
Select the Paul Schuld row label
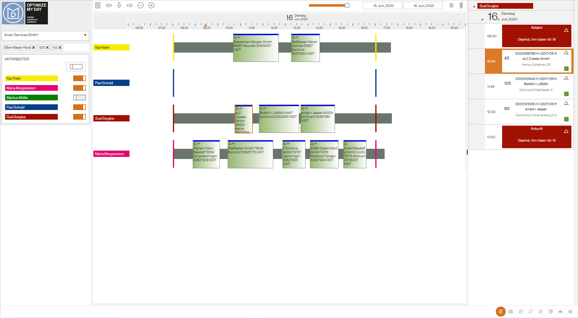pos(111,83)
